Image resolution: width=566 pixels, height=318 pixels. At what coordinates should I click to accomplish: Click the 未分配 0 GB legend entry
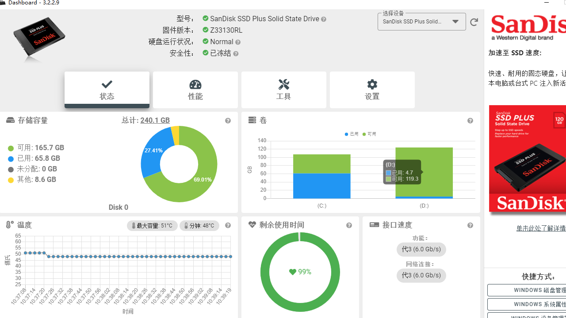[x=32, y=169]
